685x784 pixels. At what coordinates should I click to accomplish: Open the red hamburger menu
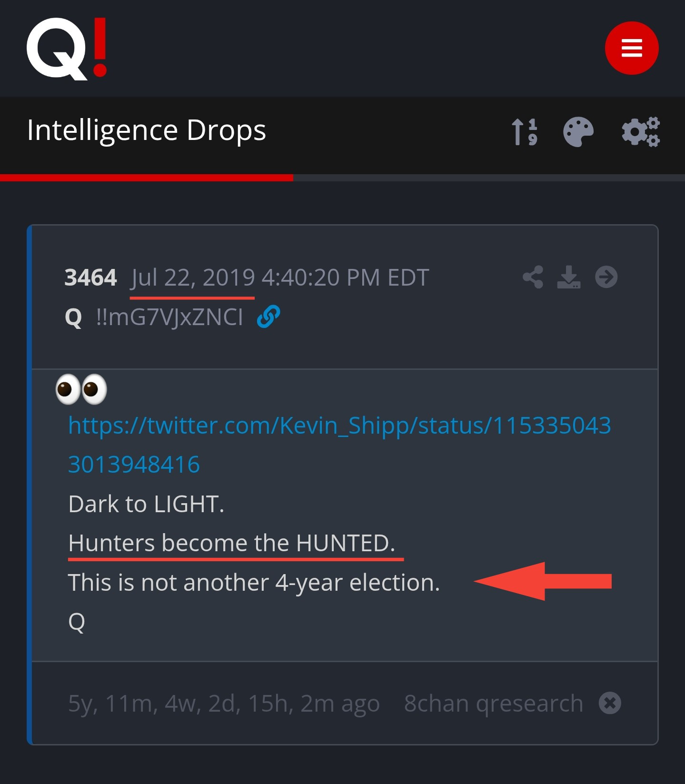coord(631,48)
